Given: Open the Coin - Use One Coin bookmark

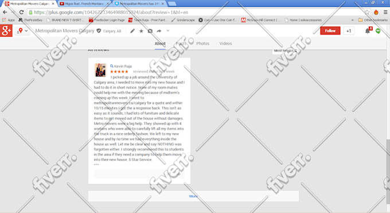Looking at the screenshot, I should pyautogui.click(x=217, y=20).
